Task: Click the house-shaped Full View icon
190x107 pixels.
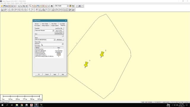Action: point(26,6)
